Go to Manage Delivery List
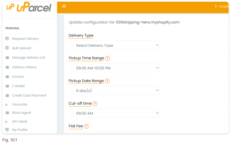231x143 pixels. [28, 58]
